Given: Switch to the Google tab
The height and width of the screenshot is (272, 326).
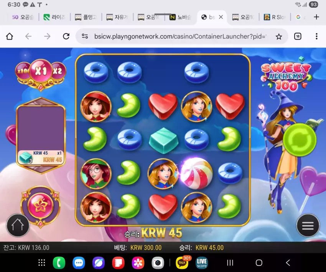Looking at the screenshot, I should pos(301,17).
